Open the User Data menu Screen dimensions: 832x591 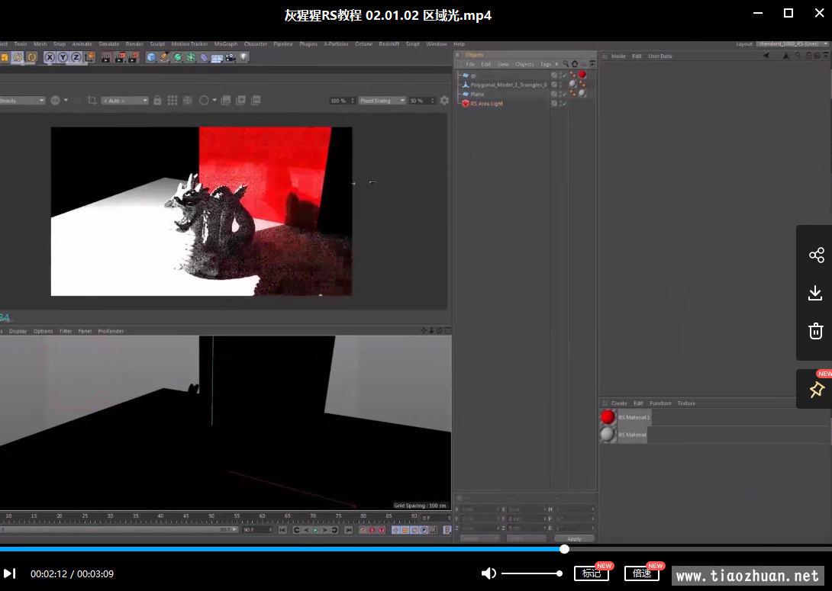coord(660,56)
